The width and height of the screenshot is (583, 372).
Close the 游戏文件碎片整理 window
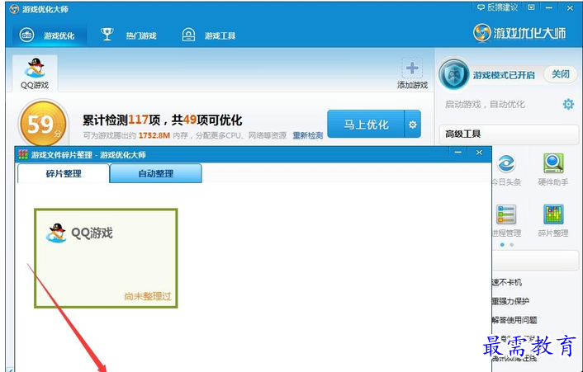(479, 153)
